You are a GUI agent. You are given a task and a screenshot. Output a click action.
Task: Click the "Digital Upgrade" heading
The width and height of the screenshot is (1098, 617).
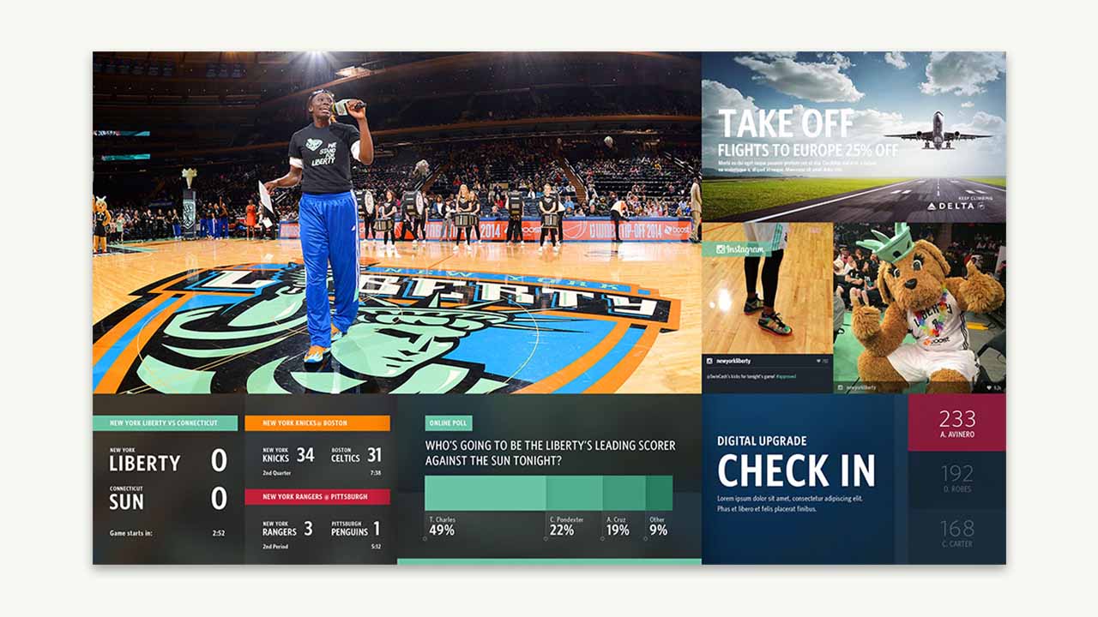tap(762, 440)
